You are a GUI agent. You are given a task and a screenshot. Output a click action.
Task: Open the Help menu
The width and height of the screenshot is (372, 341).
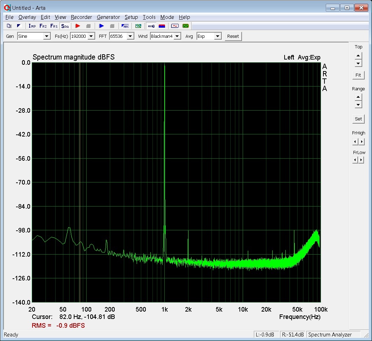coord(184,17)
